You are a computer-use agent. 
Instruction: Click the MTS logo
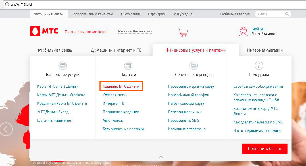44,31
